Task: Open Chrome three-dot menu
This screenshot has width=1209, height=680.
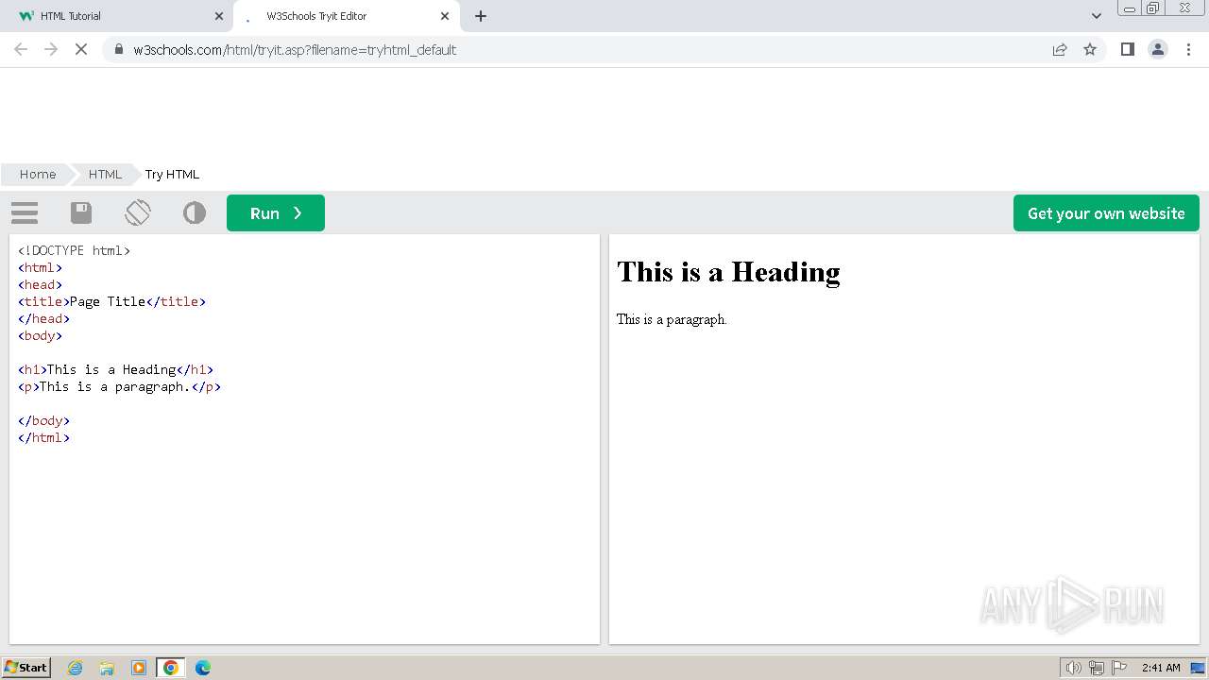Action: (1188, 49)
